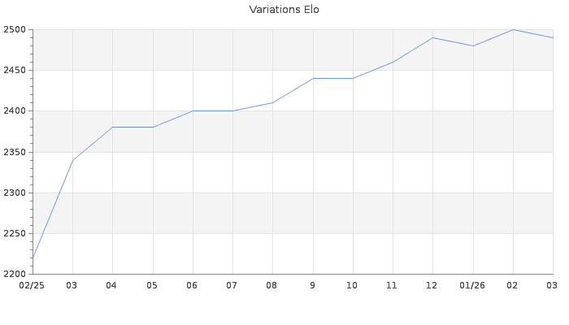Click the 2400 y-axis value
The image size is (569, 325).
[x=15, y=111]
